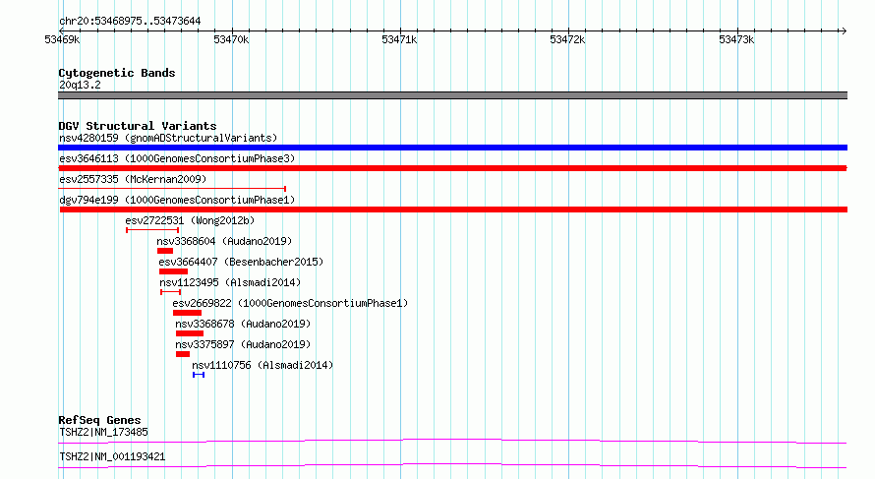
Task: Click the red nsv1123495 interval glyph
Action: click(171, 292)
